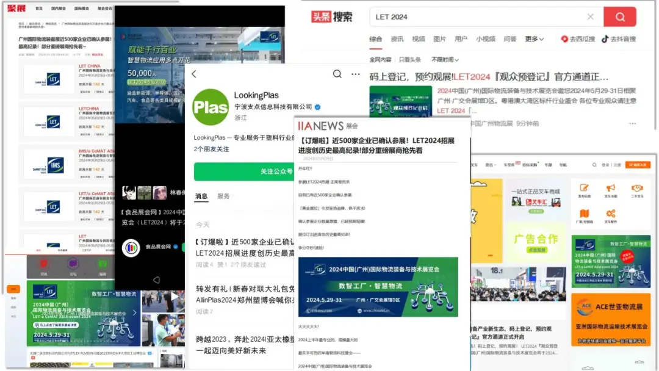Open LookingPlas article 【订爆啦】近500家企业已确认
Viewport: 659px width, 371px height.
click(x=245, y=248)
